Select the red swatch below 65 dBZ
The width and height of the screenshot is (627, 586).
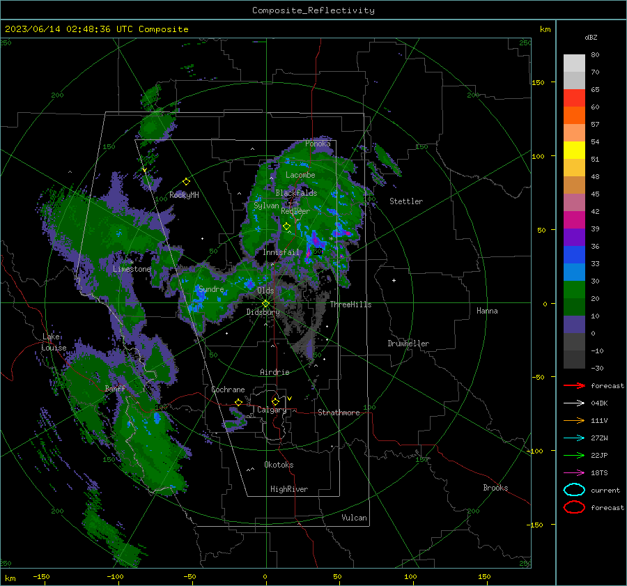[x=574, y=98]
